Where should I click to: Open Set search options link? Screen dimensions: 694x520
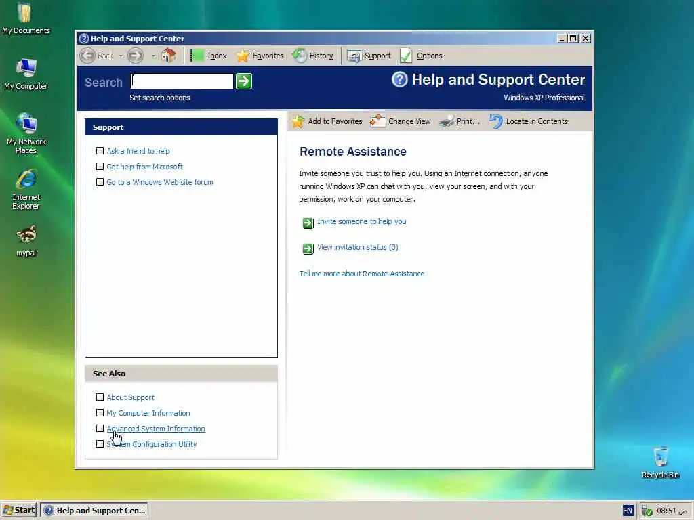click(160, 97)
